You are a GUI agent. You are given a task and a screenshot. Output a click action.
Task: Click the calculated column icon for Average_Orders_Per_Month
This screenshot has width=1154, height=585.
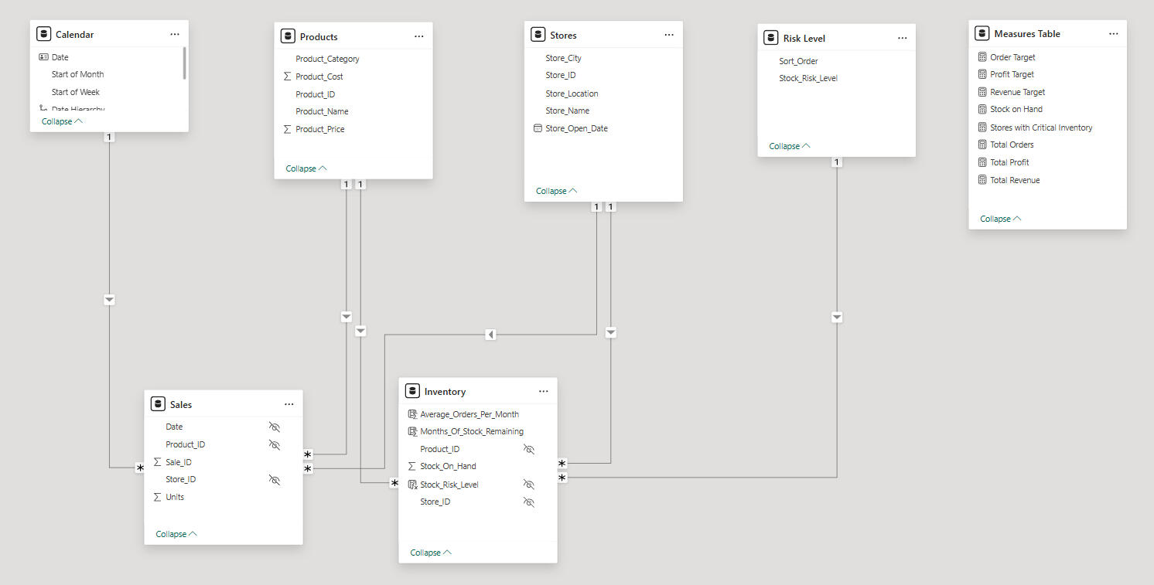412,414
